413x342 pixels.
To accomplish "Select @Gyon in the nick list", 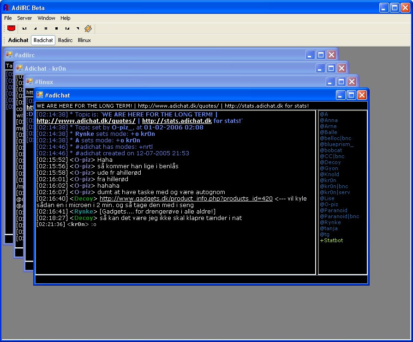I will pos(329,168).
